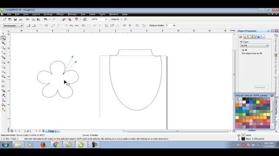Select the Shape tool
This screenshot has height=156, width=279.
pyautogui.click(x=3, y=38)
